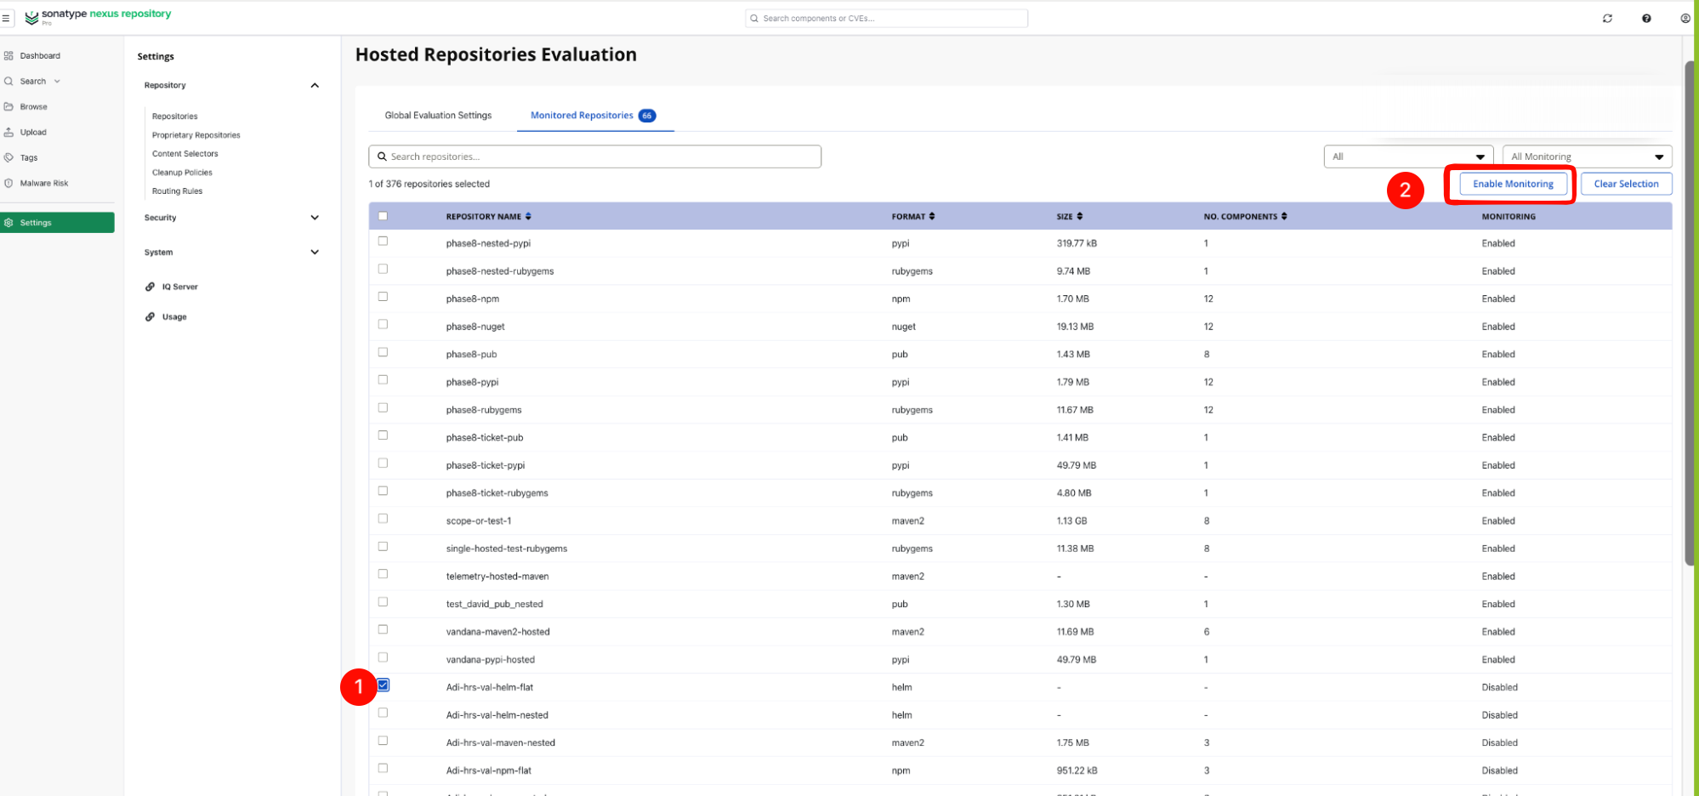Screen dimensions: 1699x796
Task: Open the user account icon
Action: click(x=1685, y=18)
